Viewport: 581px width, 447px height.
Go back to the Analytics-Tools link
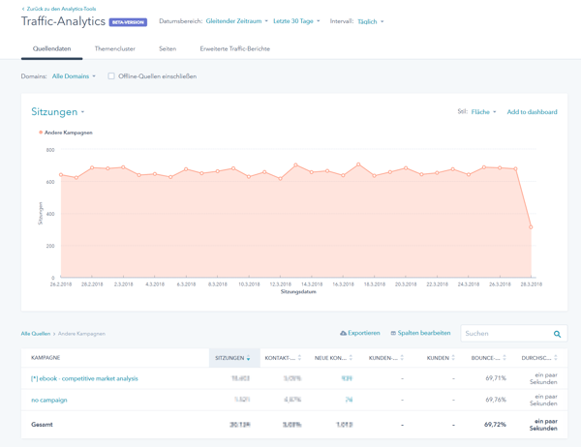pos(59,9)
